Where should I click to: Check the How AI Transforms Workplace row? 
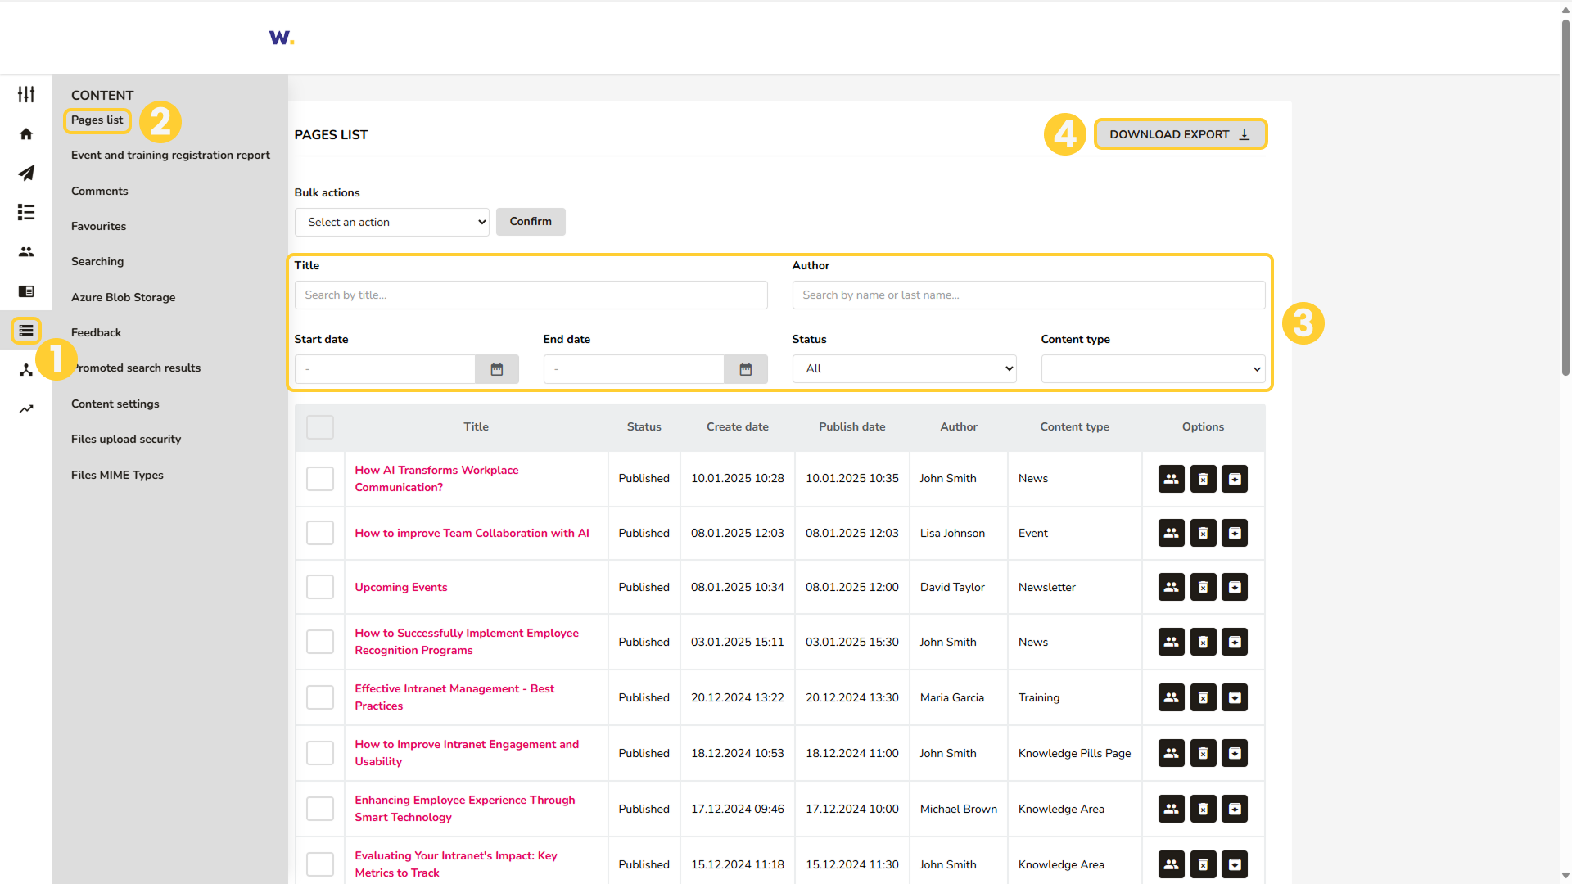(320, 479)
